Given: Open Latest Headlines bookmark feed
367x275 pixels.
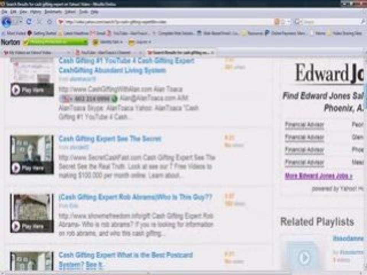Looking at the screenshot, I should [73, 33].
